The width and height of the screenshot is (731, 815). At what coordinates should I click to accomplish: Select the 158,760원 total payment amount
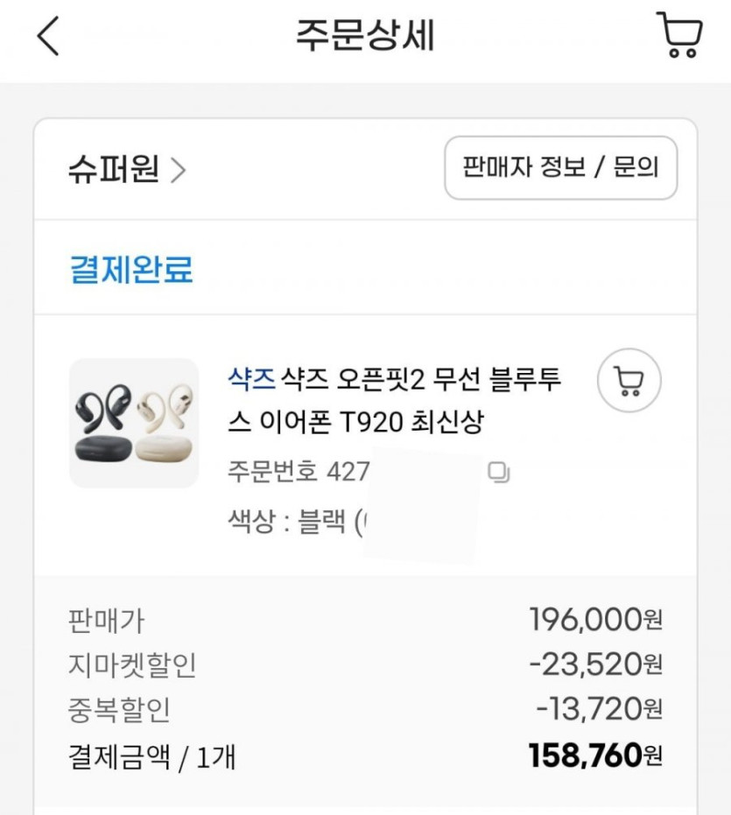(595, 755)
